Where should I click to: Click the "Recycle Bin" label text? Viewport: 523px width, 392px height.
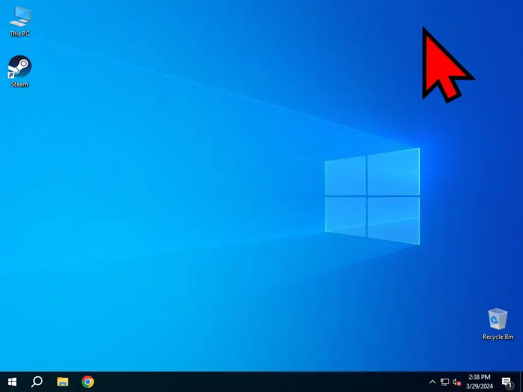(497, 337)
